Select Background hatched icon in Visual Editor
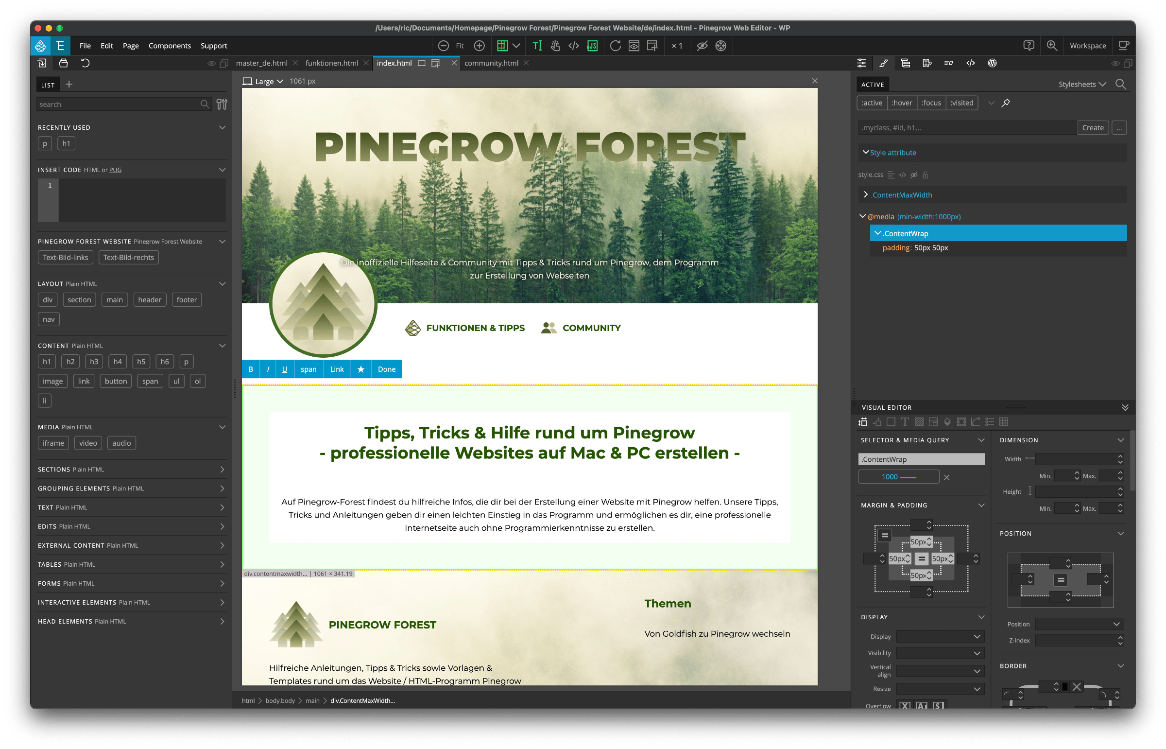The width and height of the screenshot is (1166, 749). click(x=919, y=422)
